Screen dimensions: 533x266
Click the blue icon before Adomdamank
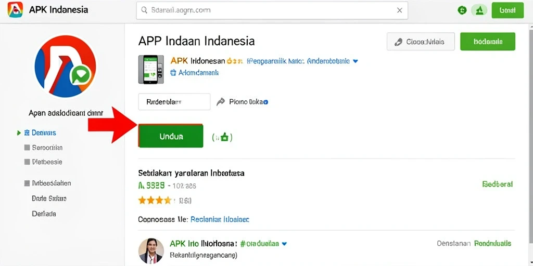pyautogui.click(x=173, y=72)
